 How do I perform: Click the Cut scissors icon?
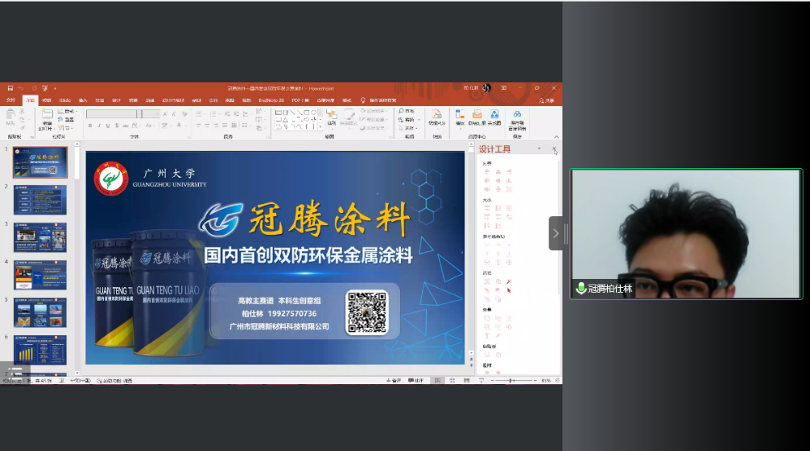(x=23, y=111)
